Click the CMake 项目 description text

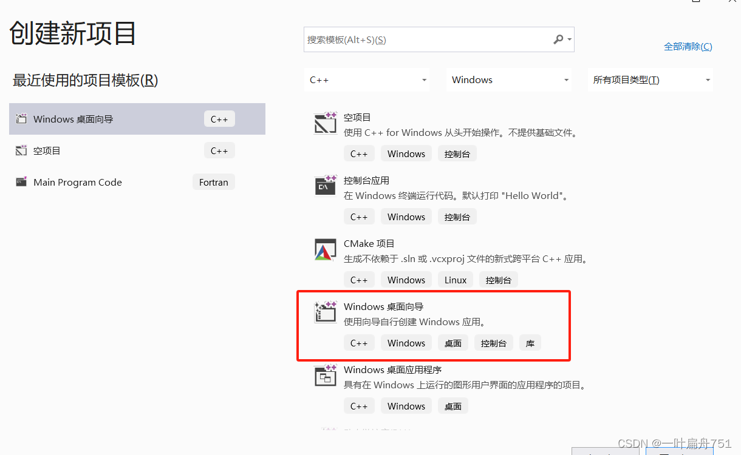coord(466,259)
